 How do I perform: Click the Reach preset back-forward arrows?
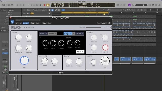(25, 27)
